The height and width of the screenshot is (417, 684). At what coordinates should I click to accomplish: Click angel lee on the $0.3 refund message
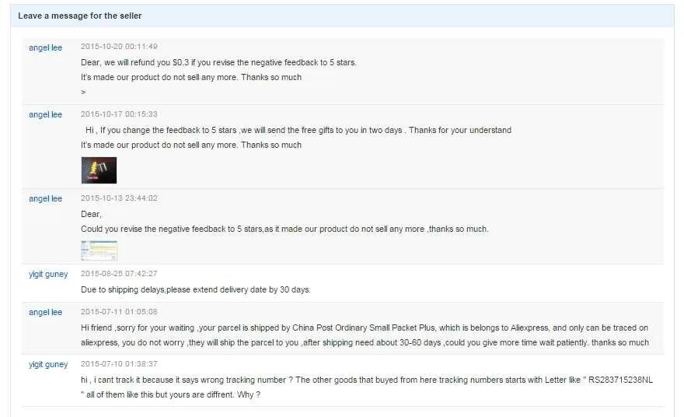click(x=45, y=48)
